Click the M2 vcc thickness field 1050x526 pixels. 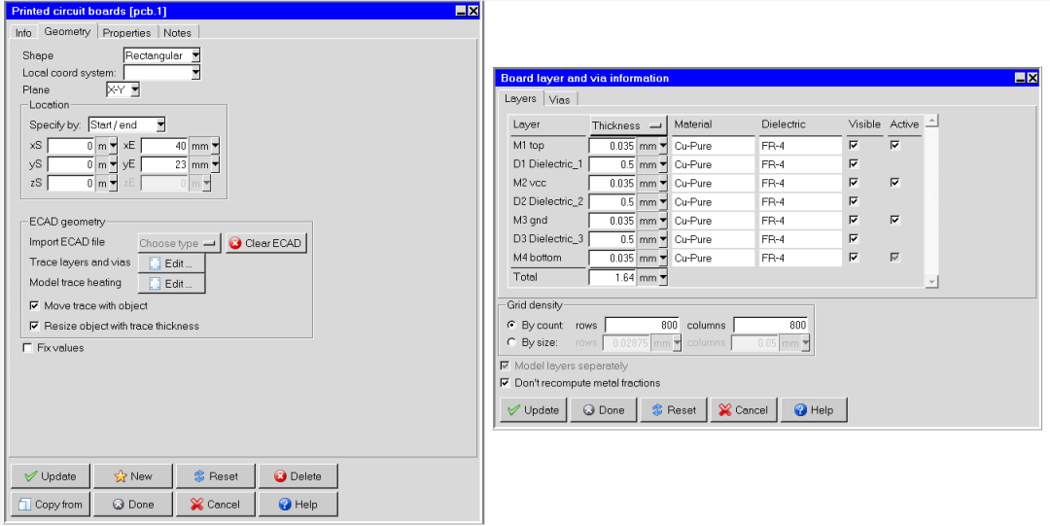(612, 183)
